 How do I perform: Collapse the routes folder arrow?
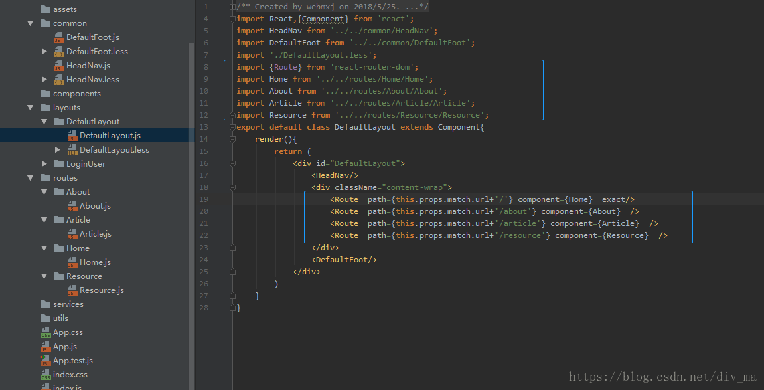[31, 178]
